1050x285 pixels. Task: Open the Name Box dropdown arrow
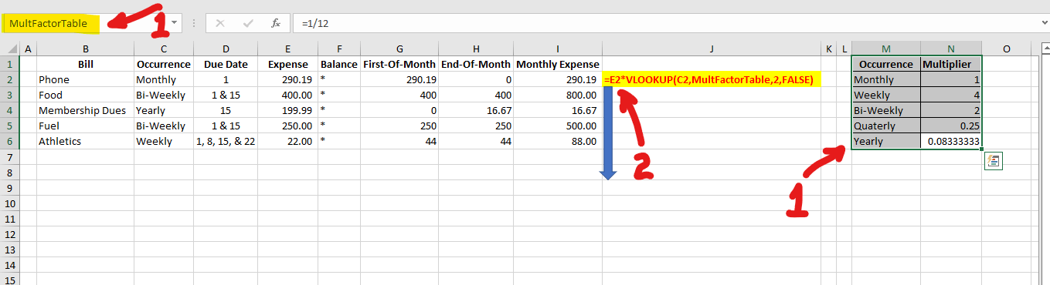tap(175, 23)
